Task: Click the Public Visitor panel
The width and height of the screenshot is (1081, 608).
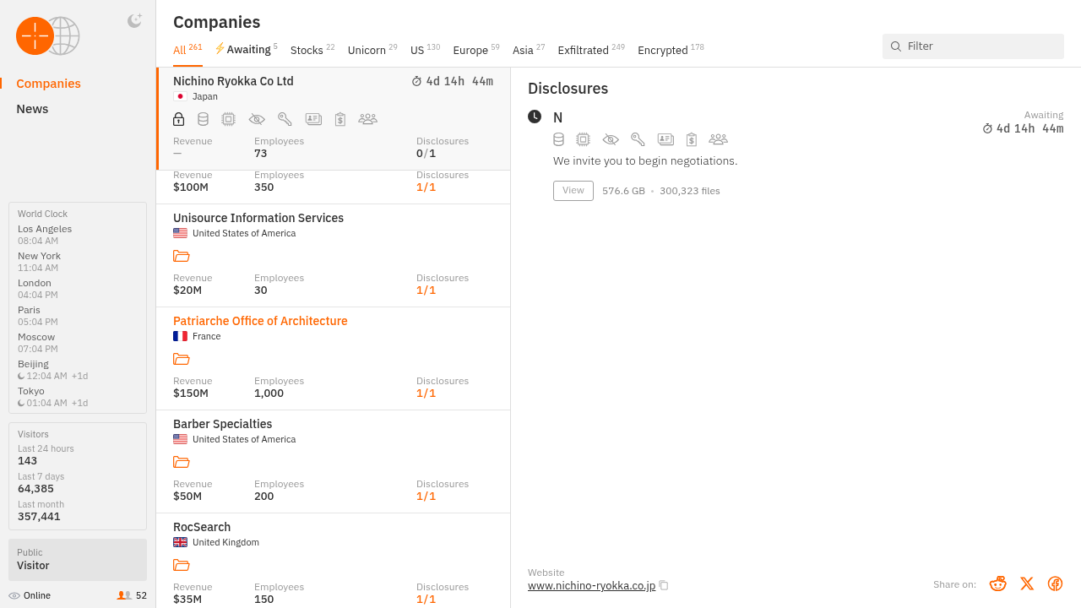Action: pyautogui.click(x=78, y=560)
